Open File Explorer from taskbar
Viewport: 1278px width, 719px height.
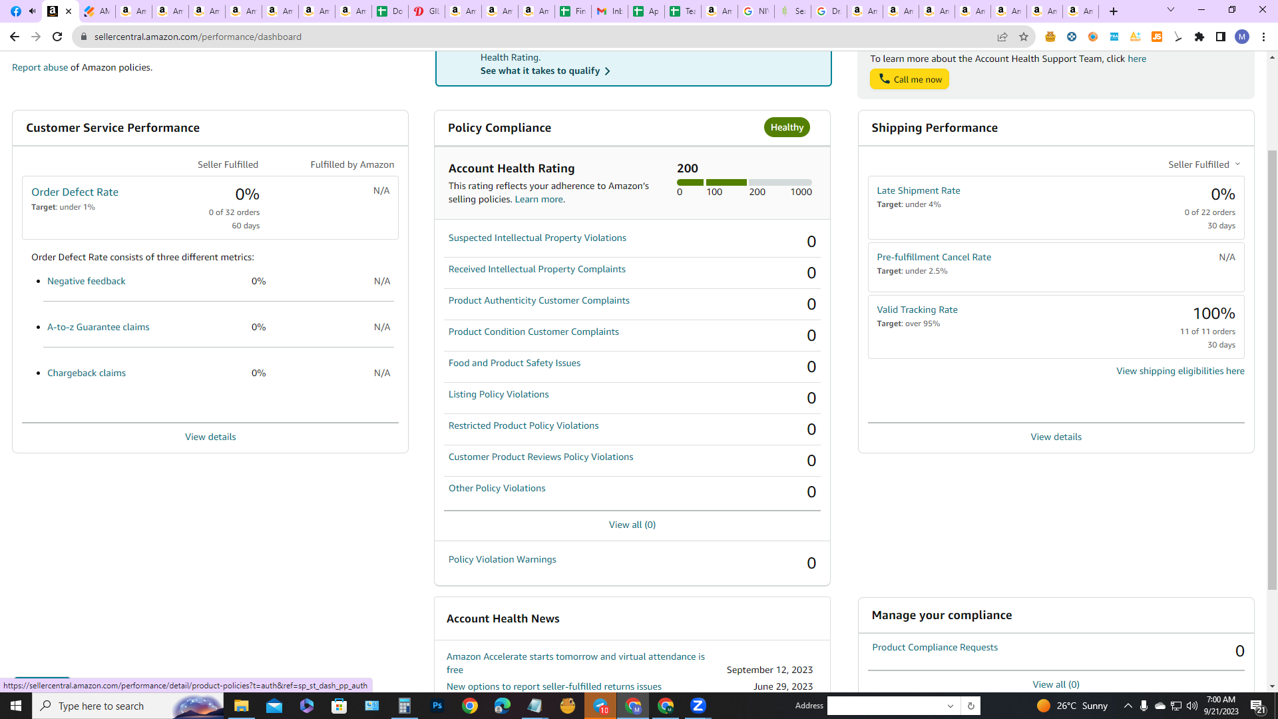tap(241, 706)
